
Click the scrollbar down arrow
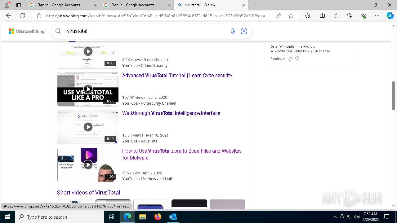point(394,205)
